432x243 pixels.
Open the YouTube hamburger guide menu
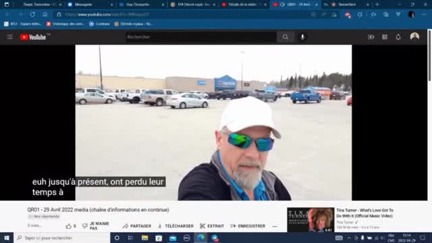tap(10, 37)
